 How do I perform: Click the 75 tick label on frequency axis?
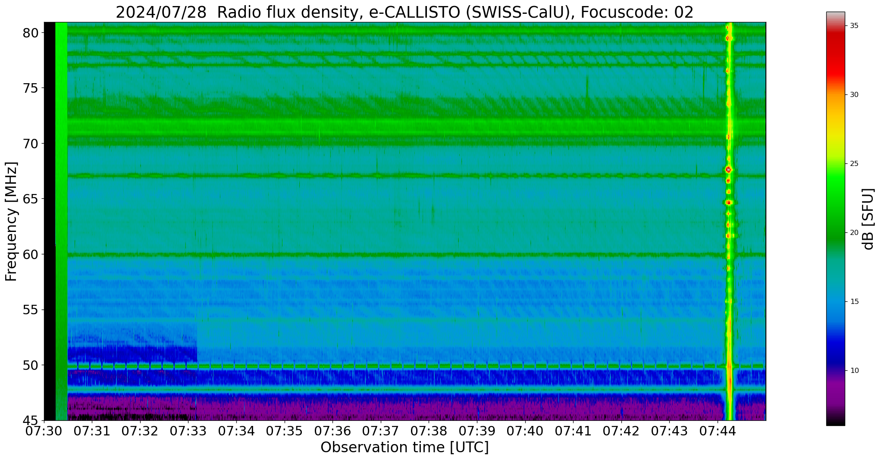tap(31, 88)
